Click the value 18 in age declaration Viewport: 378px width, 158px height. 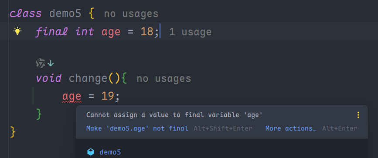tap(147, 32)
